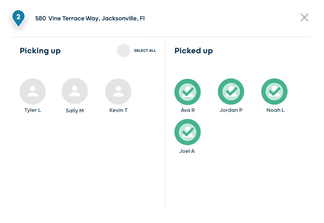Click the Joel A name label
The height and width of the screenshot is (223, 324).
[x=187, y=151]
